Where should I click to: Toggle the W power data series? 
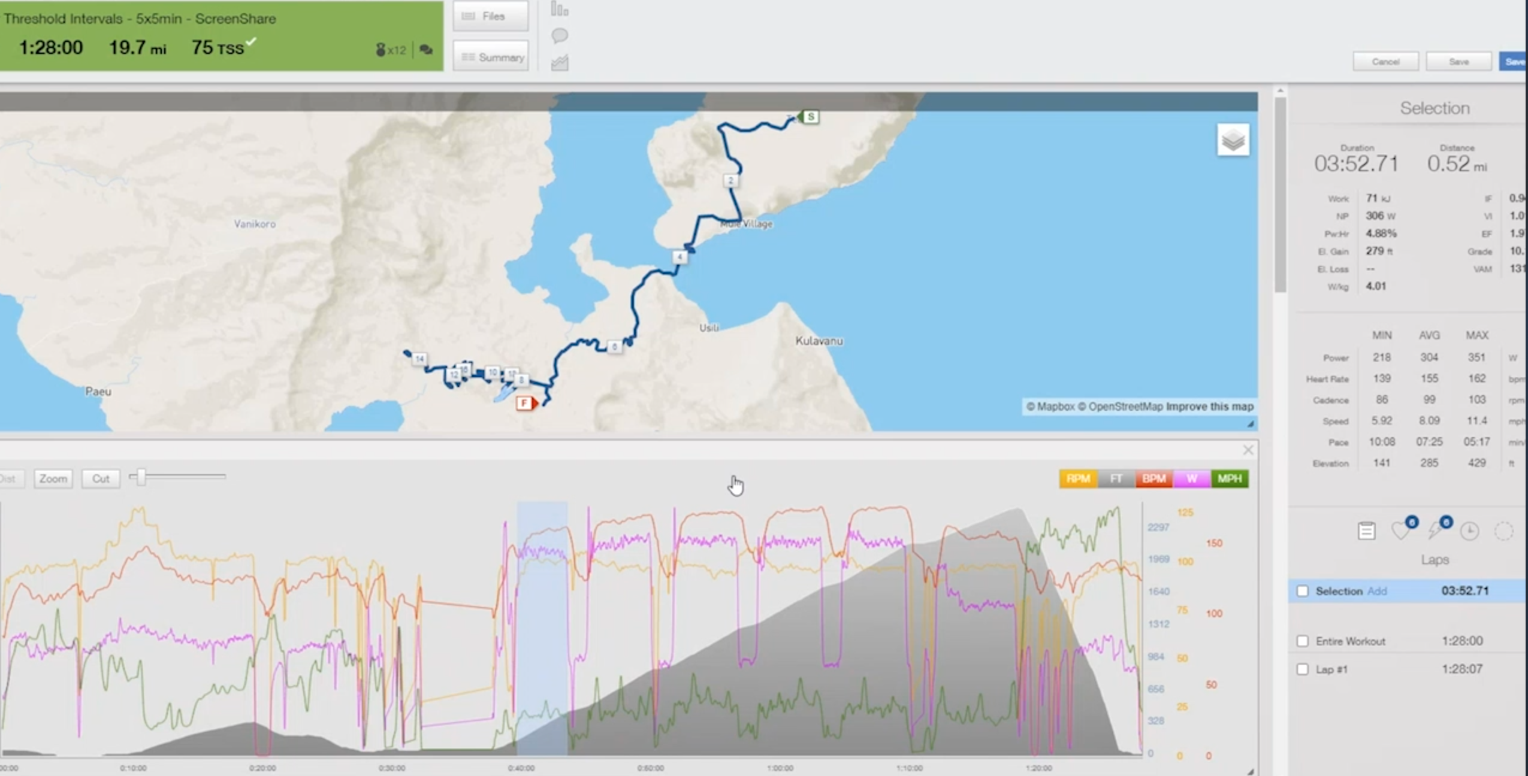[1191, 478]
